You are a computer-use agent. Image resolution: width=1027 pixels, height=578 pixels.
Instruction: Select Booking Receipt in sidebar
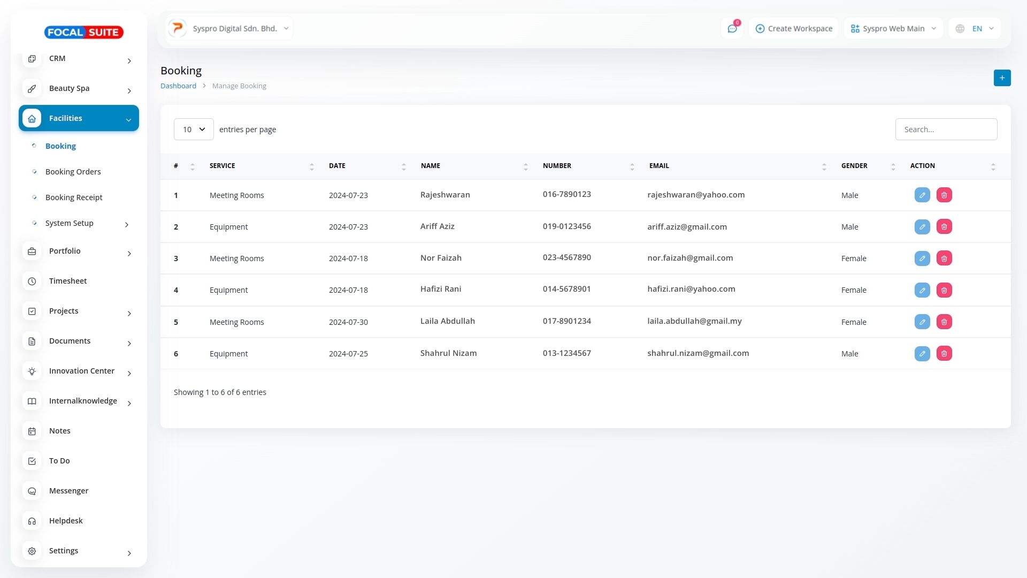coord(74,198)
